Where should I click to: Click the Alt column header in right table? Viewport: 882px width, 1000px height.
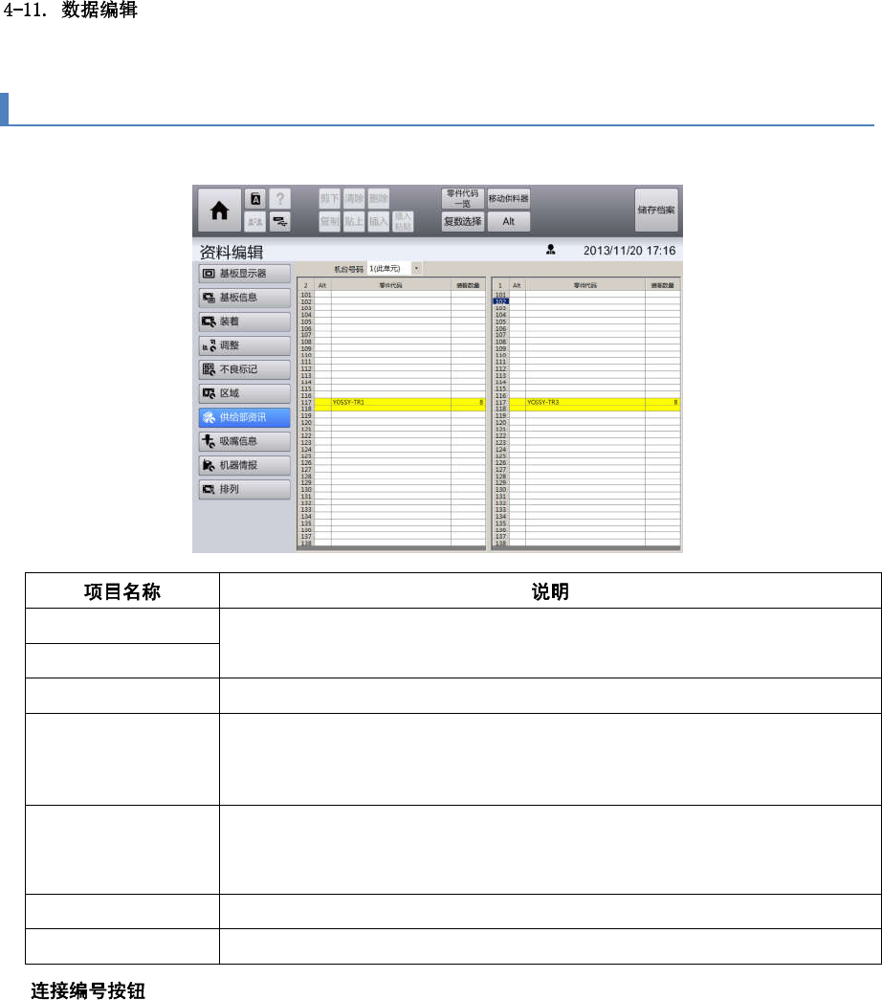pyautogui.click(x=518, y=285)
